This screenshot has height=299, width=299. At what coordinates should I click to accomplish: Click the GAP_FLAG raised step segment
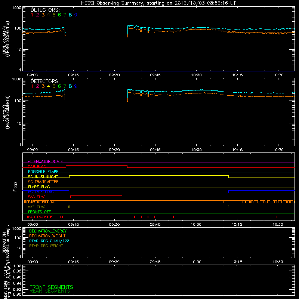pos(96,166)
